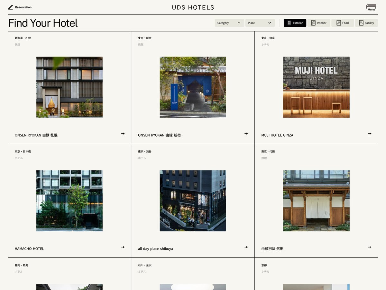
Task: Click the 東京・代田 location label
Action: click(x=268, y=151)
